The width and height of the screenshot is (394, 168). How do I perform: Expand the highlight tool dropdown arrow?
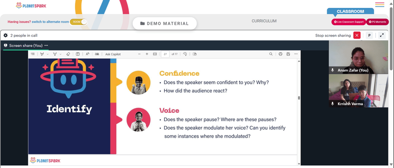click(x=48, y=54)
